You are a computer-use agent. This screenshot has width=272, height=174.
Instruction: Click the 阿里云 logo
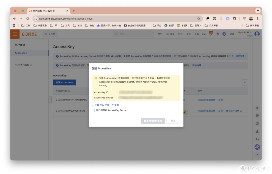point(30,34)
